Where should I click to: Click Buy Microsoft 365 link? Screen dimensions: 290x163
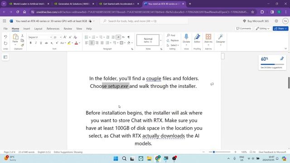point(256,21)
